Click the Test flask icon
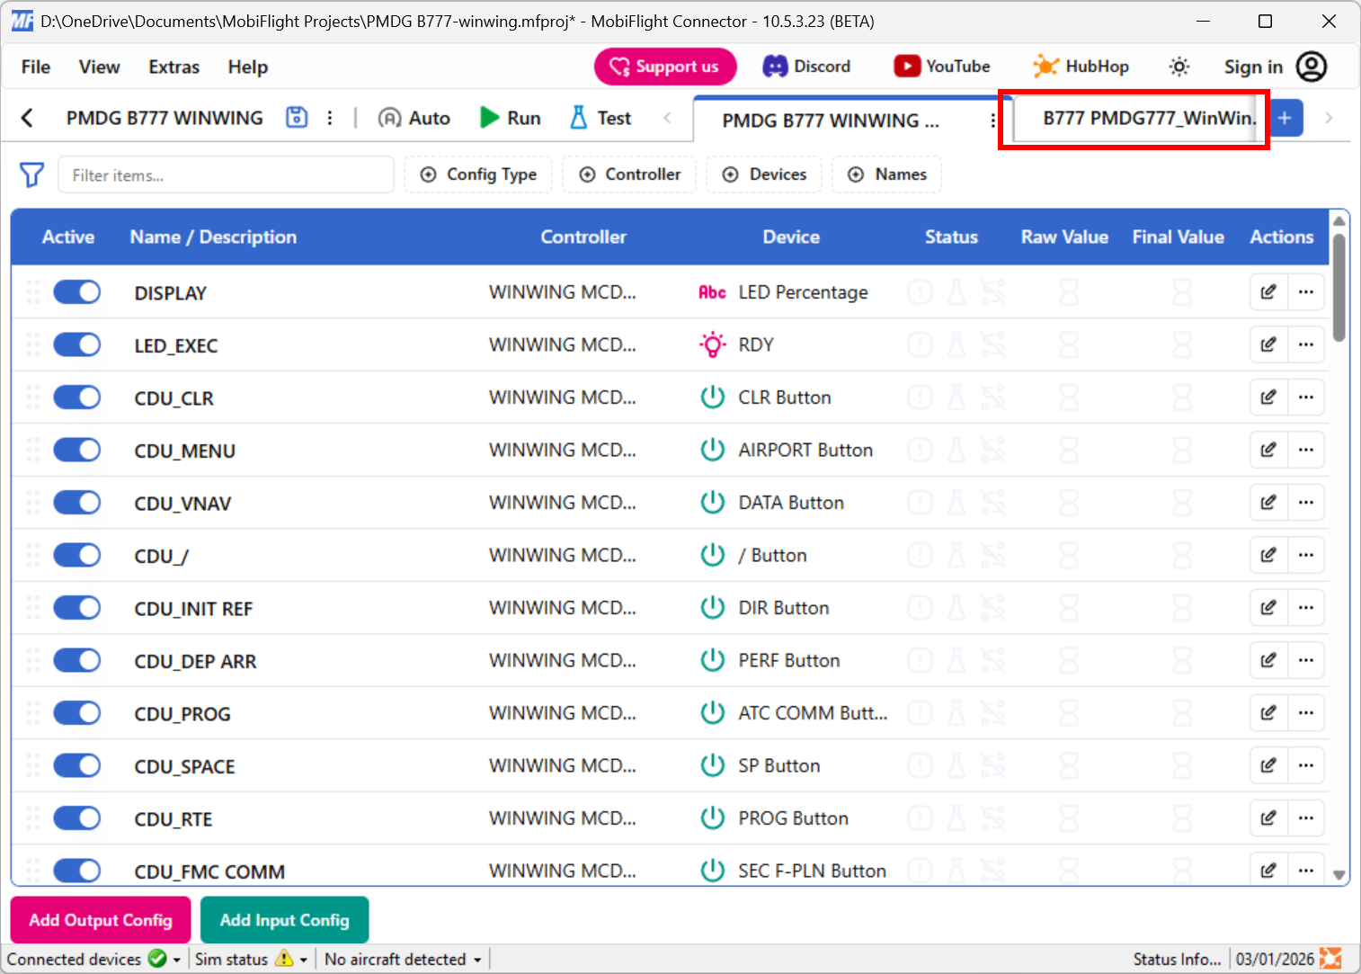This screenshot has width=1361, height=974. click(599, 117)
